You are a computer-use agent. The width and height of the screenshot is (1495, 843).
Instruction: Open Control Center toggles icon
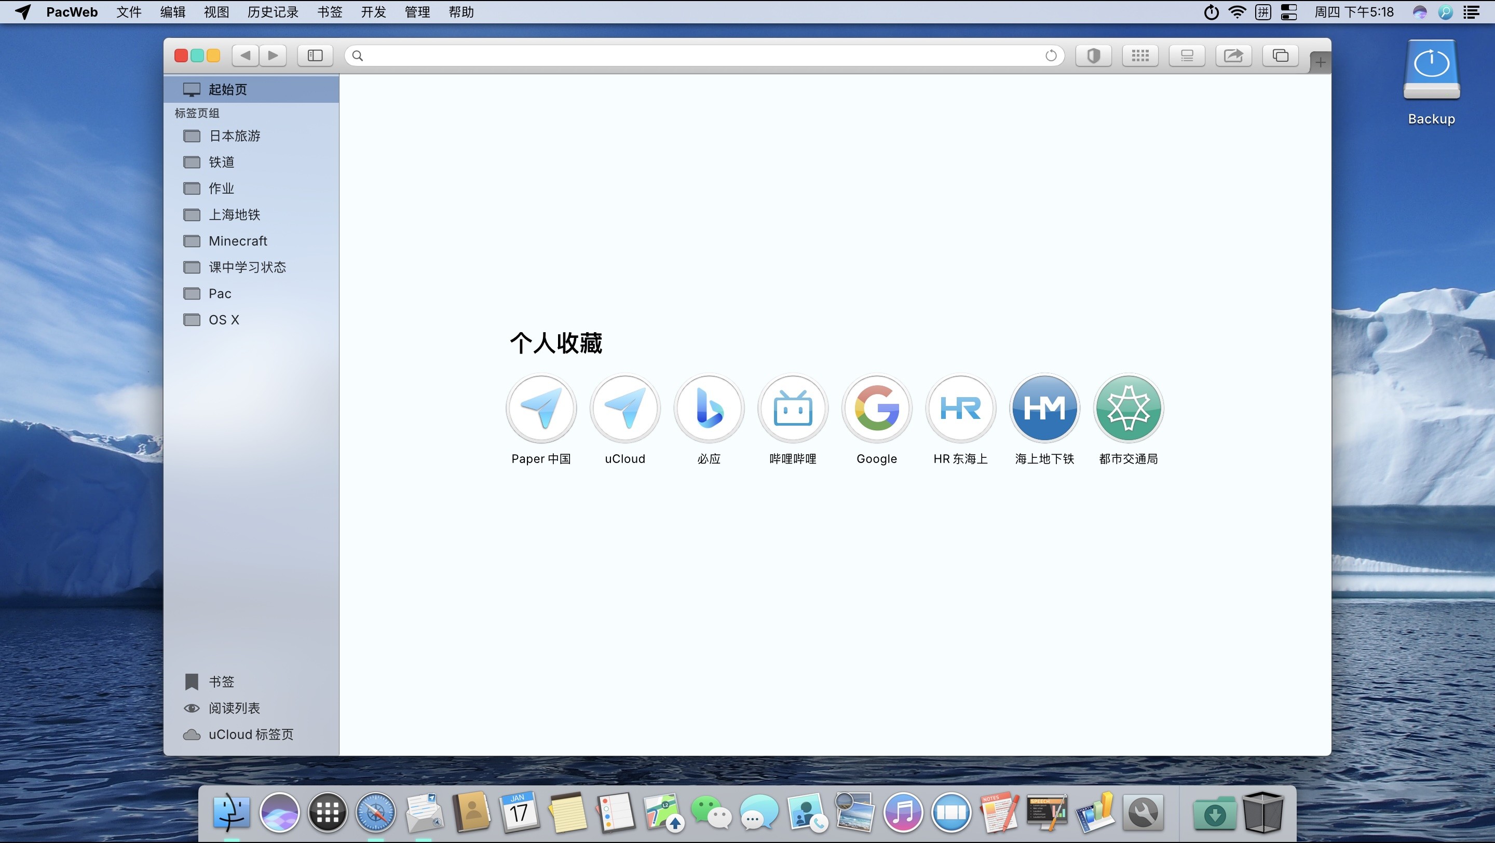tap(1288, 11)
